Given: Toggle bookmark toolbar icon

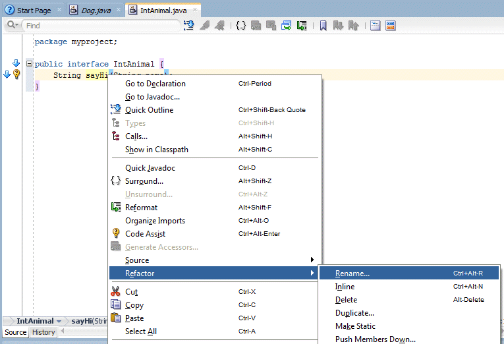Looking at the screenshot, I should click(x=323, y=26).
